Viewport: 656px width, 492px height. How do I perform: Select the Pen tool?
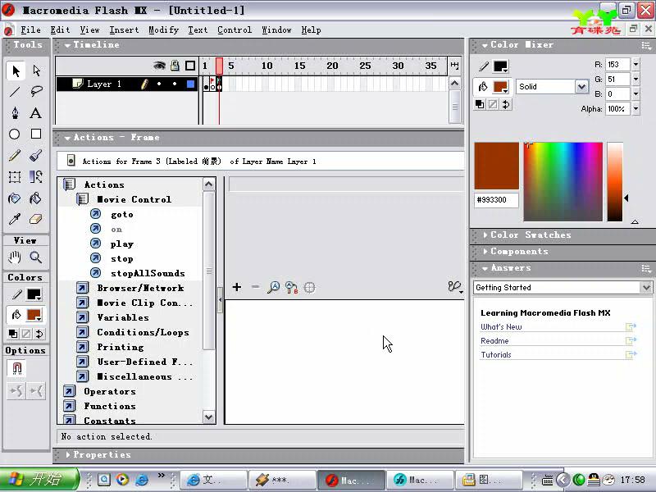pos(15,113)
